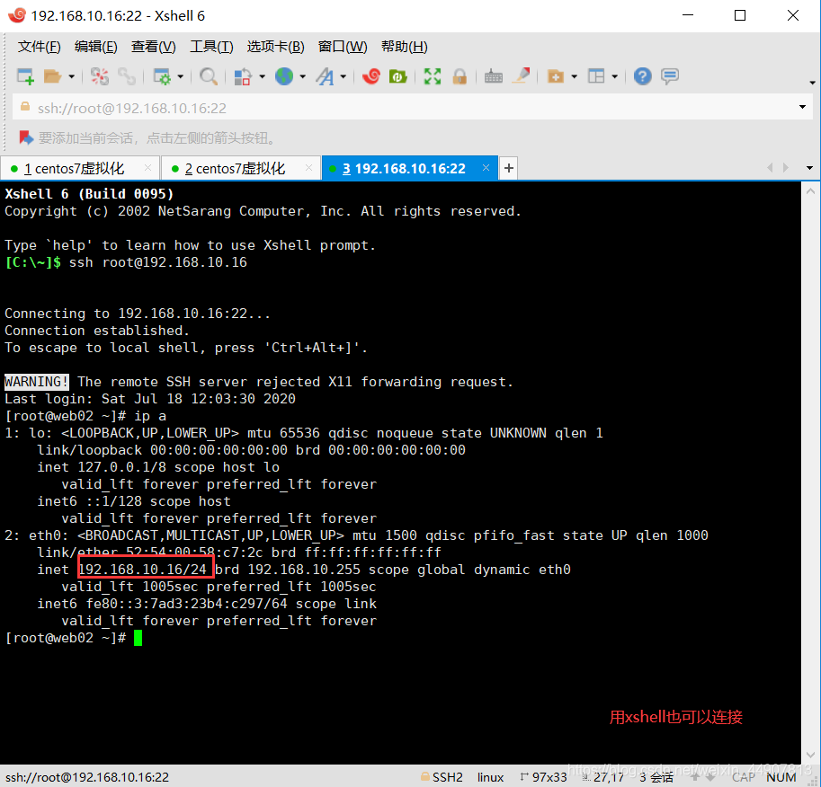Click the terminal scrollbar up arrow

click(810, 191)
